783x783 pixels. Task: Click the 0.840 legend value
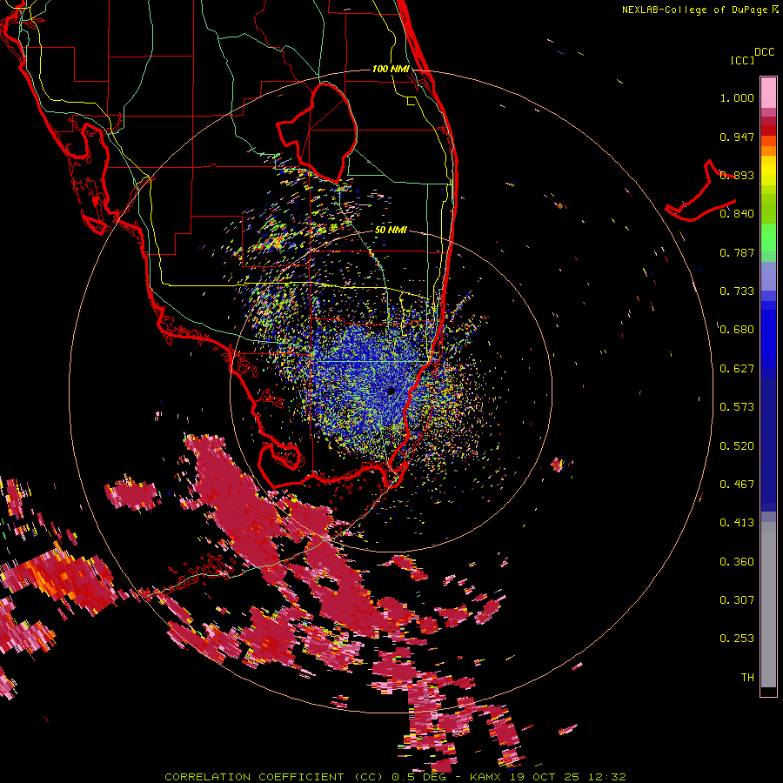point(737,214)
